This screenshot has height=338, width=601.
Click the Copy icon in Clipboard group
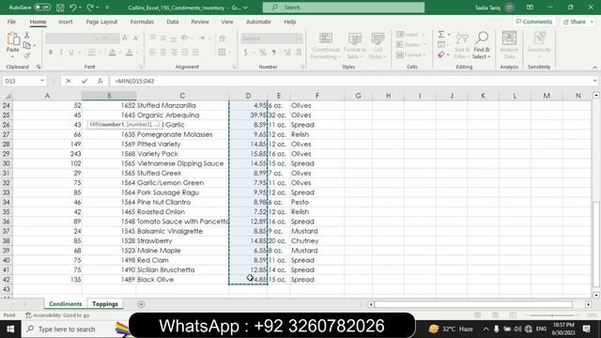tap(27, 46)
